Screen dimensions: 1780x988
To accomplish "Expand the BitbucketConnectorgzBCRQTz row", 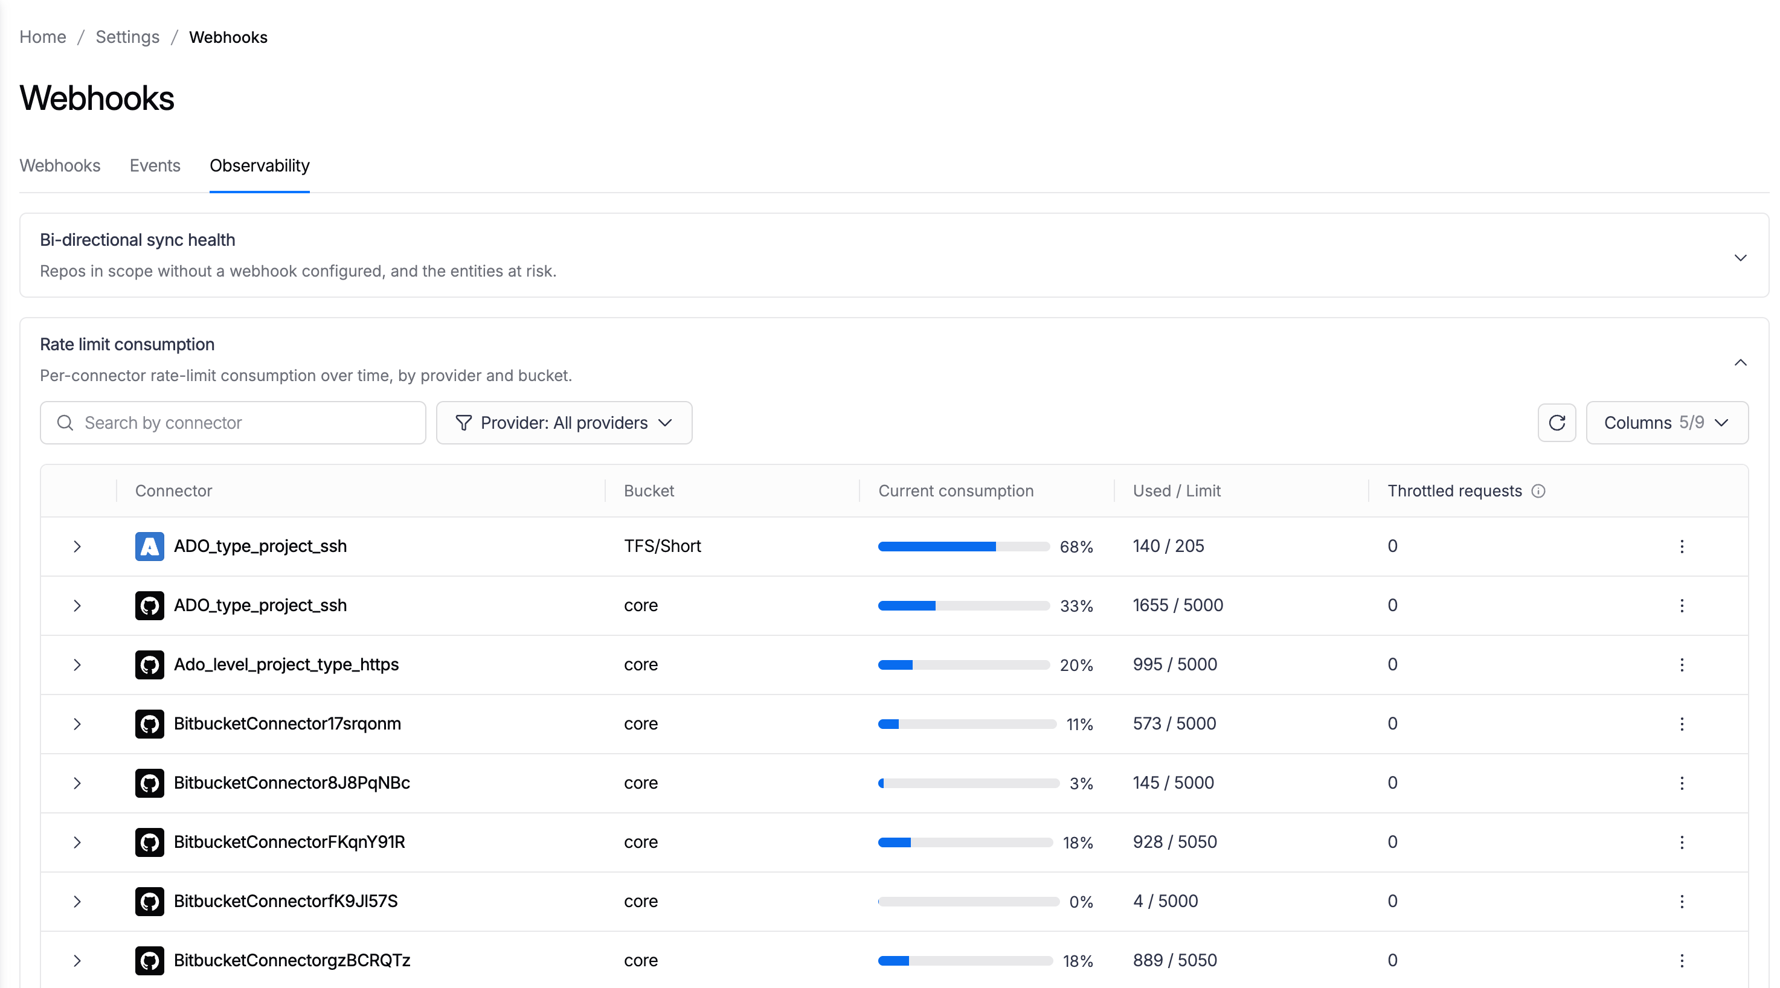I will click(77, 961).
